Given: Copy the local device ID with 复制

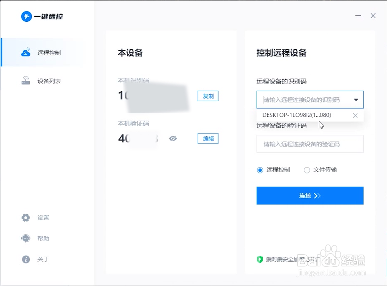Looking at the screenshot, I should [208, 96].
